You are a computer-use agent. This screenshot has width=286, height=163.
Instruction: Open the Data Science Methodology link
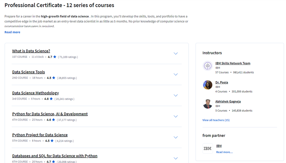click(x=35, y=93)
